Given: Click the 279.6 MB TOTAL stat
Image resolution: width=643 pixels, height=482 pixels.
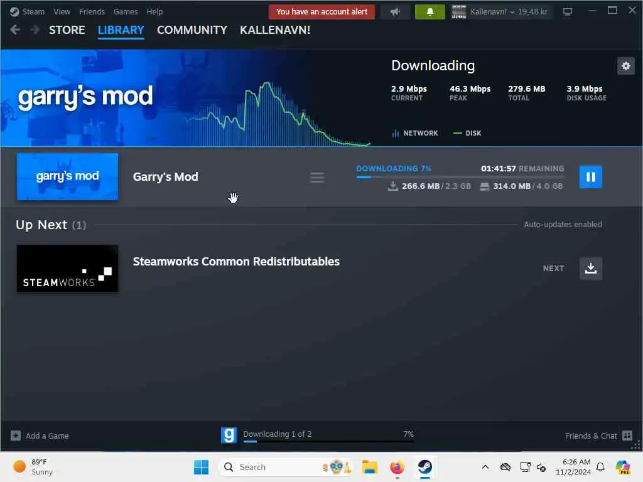Looking at the screenshot, I should click(x=527, y=93).
